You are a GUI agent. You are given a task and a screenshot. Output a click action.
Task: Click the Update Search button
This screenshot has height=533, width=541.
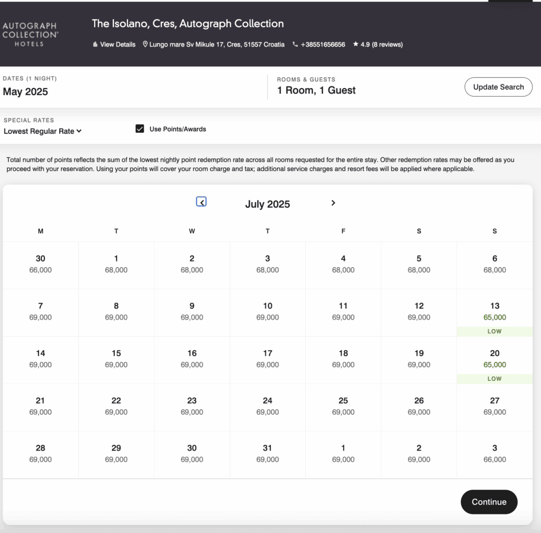click(498, 87)
